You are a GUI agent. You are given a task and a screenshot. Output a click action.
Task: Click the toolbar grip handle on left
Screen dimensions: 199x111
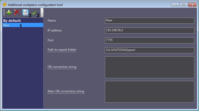pos(4,12)
